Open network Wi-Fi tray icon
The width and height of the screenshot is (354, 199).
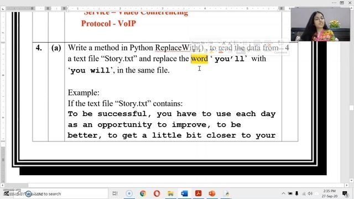coord(304,193)
